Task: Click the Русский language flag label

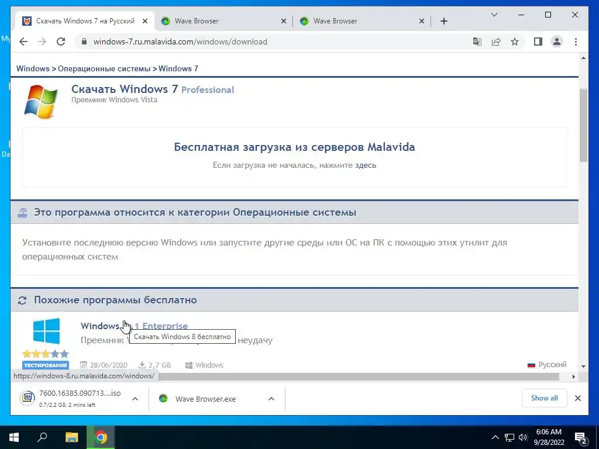Action: pyautogui.click(x=547, y=365)
